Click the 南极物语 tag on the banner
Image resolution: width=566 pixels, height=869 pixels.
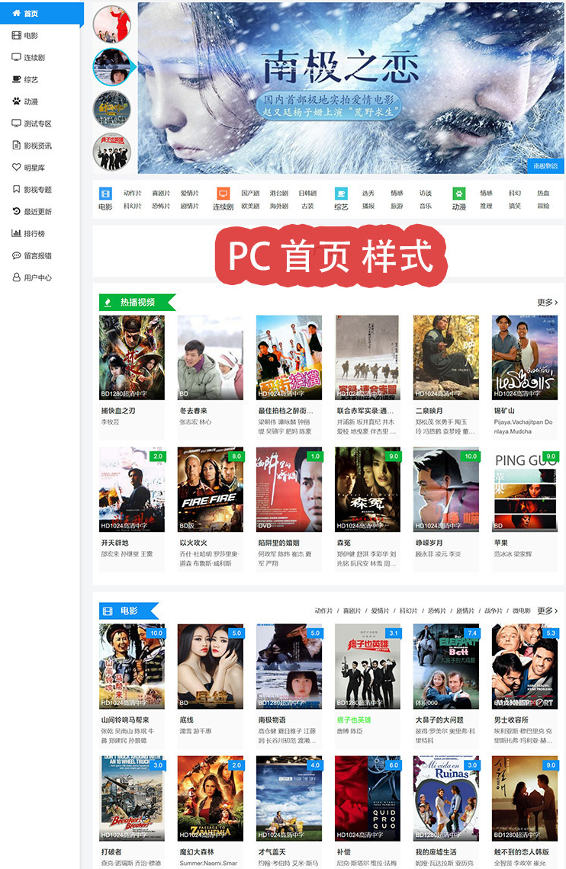pos(545,165)
